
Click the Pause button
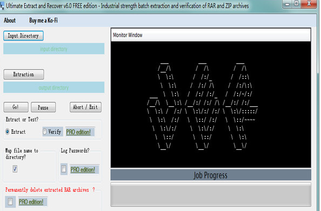click(x=43, y=107)
